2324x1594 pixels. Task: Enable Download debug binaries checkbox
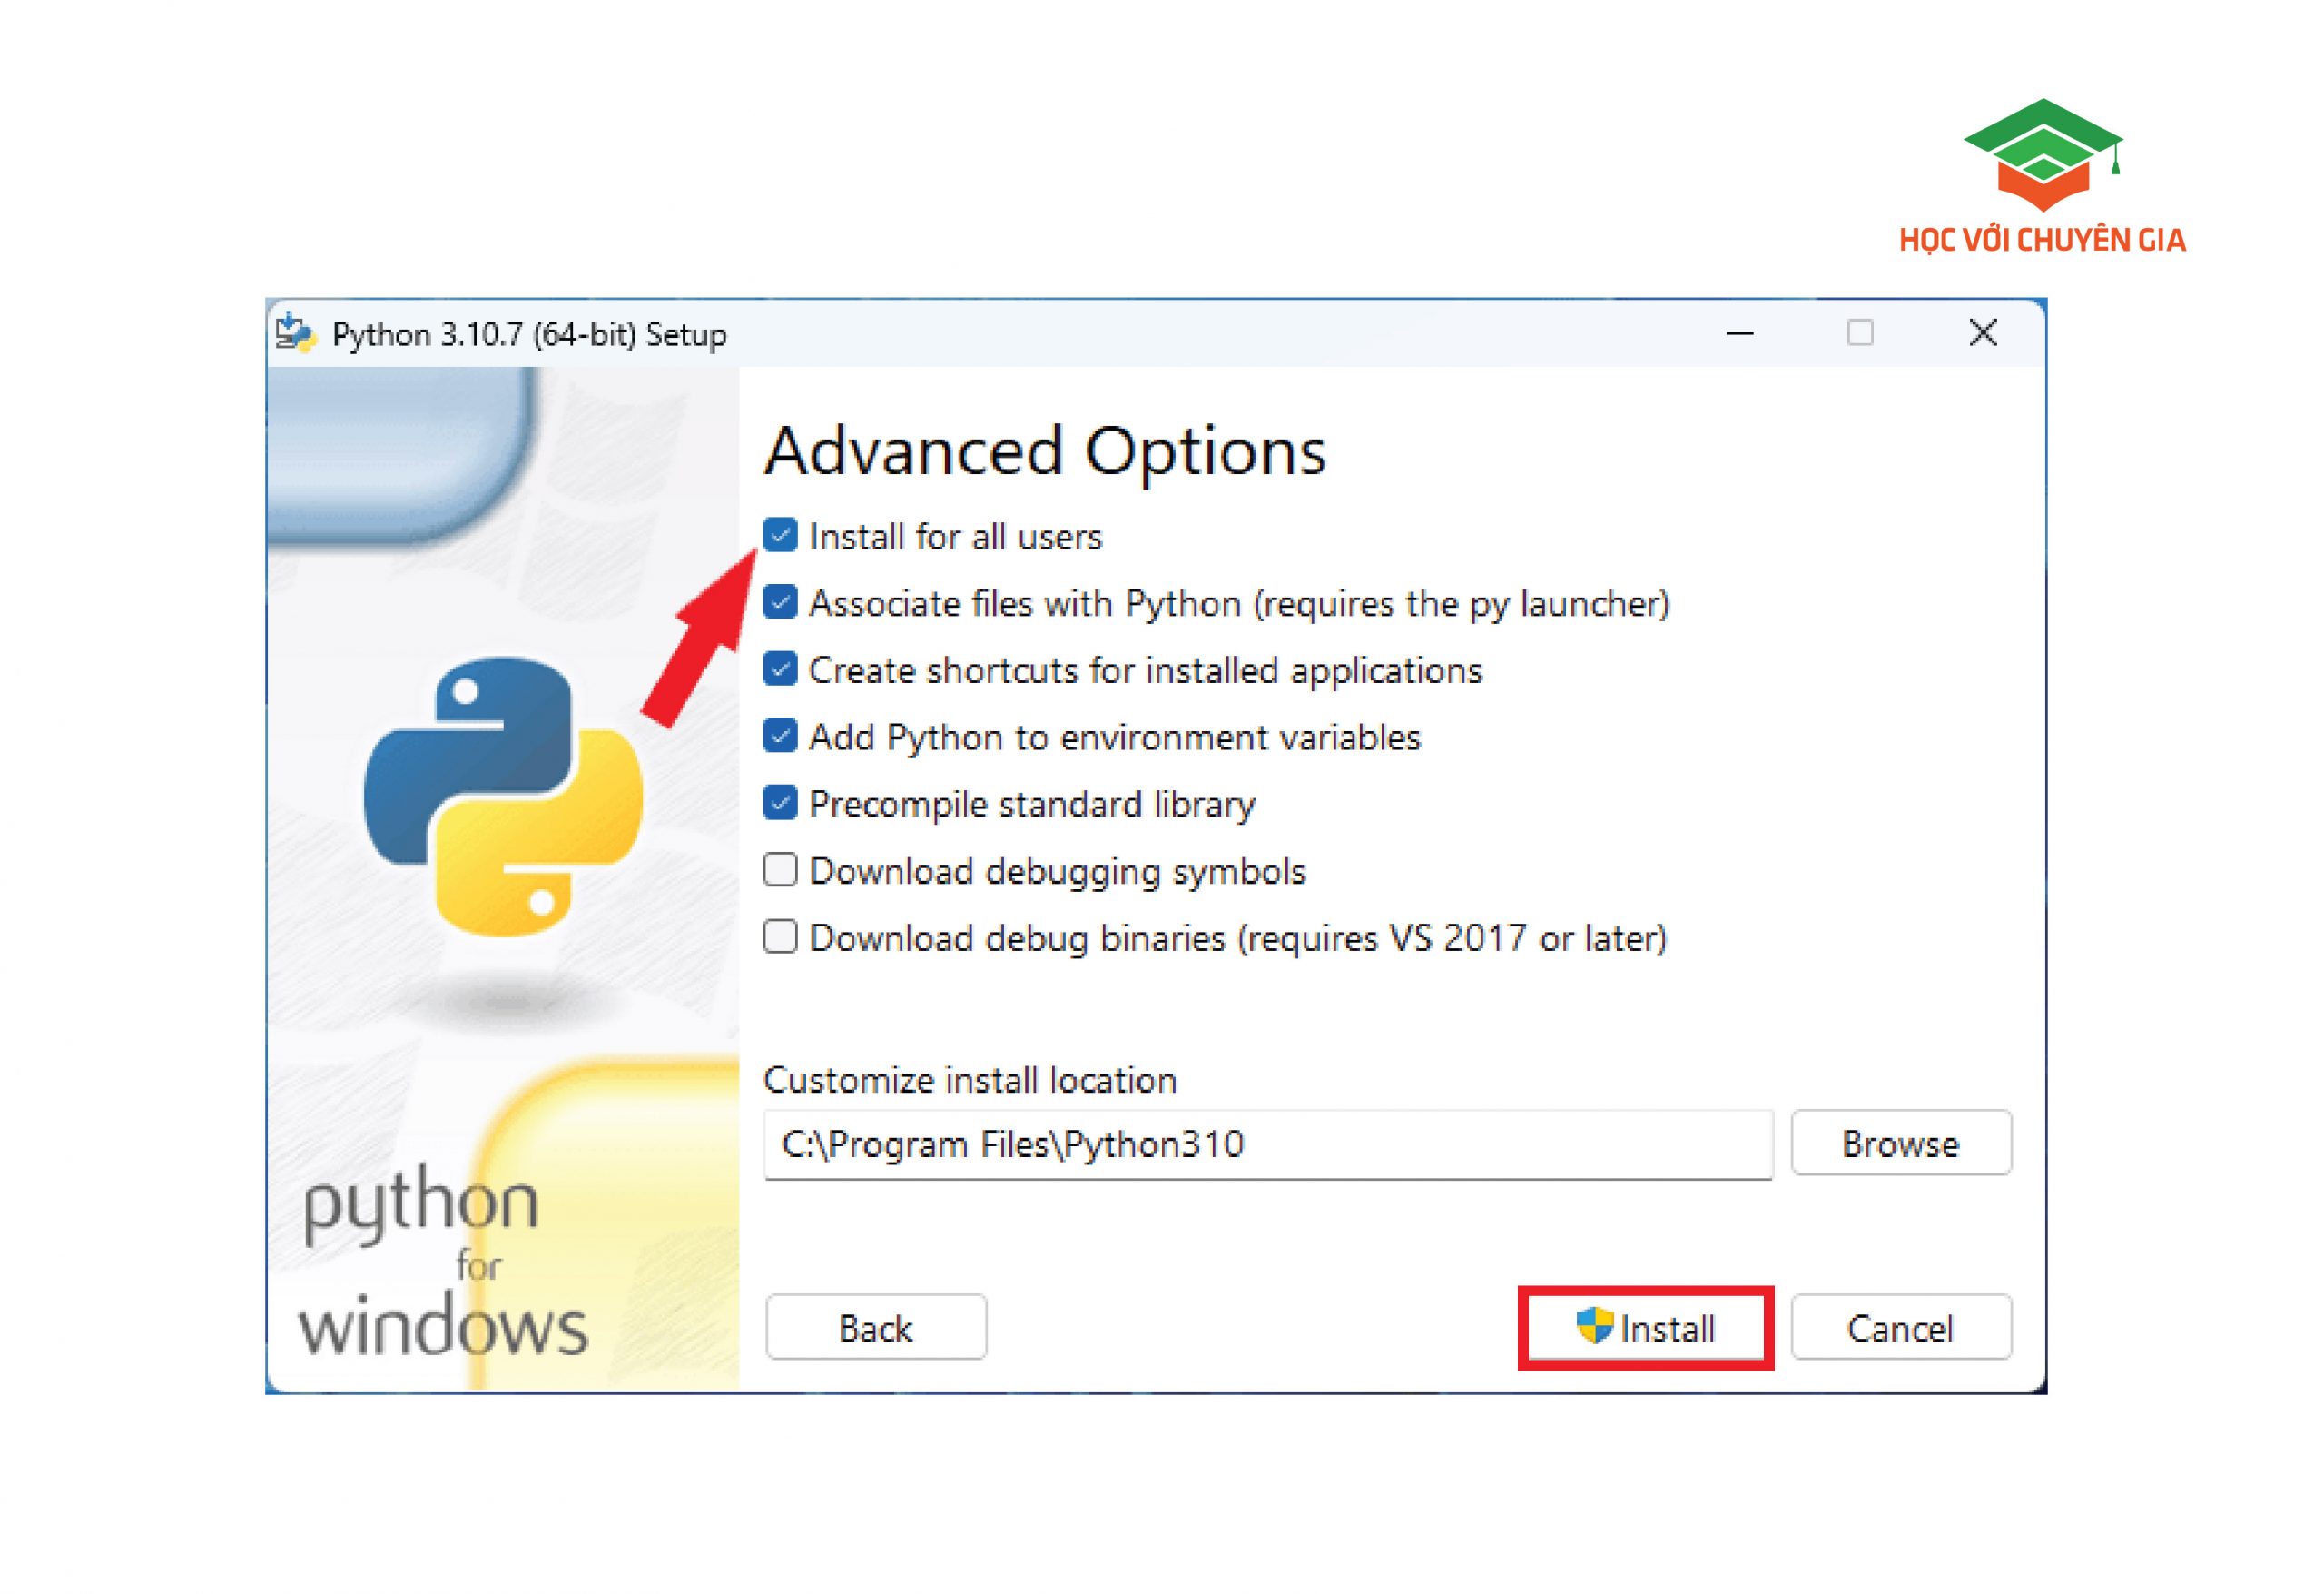pyautogui.click(x=780, y=937)
